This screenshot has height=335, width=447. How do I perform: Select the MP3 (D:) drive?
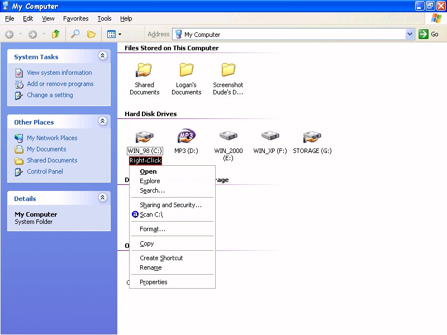click(186, 142)
